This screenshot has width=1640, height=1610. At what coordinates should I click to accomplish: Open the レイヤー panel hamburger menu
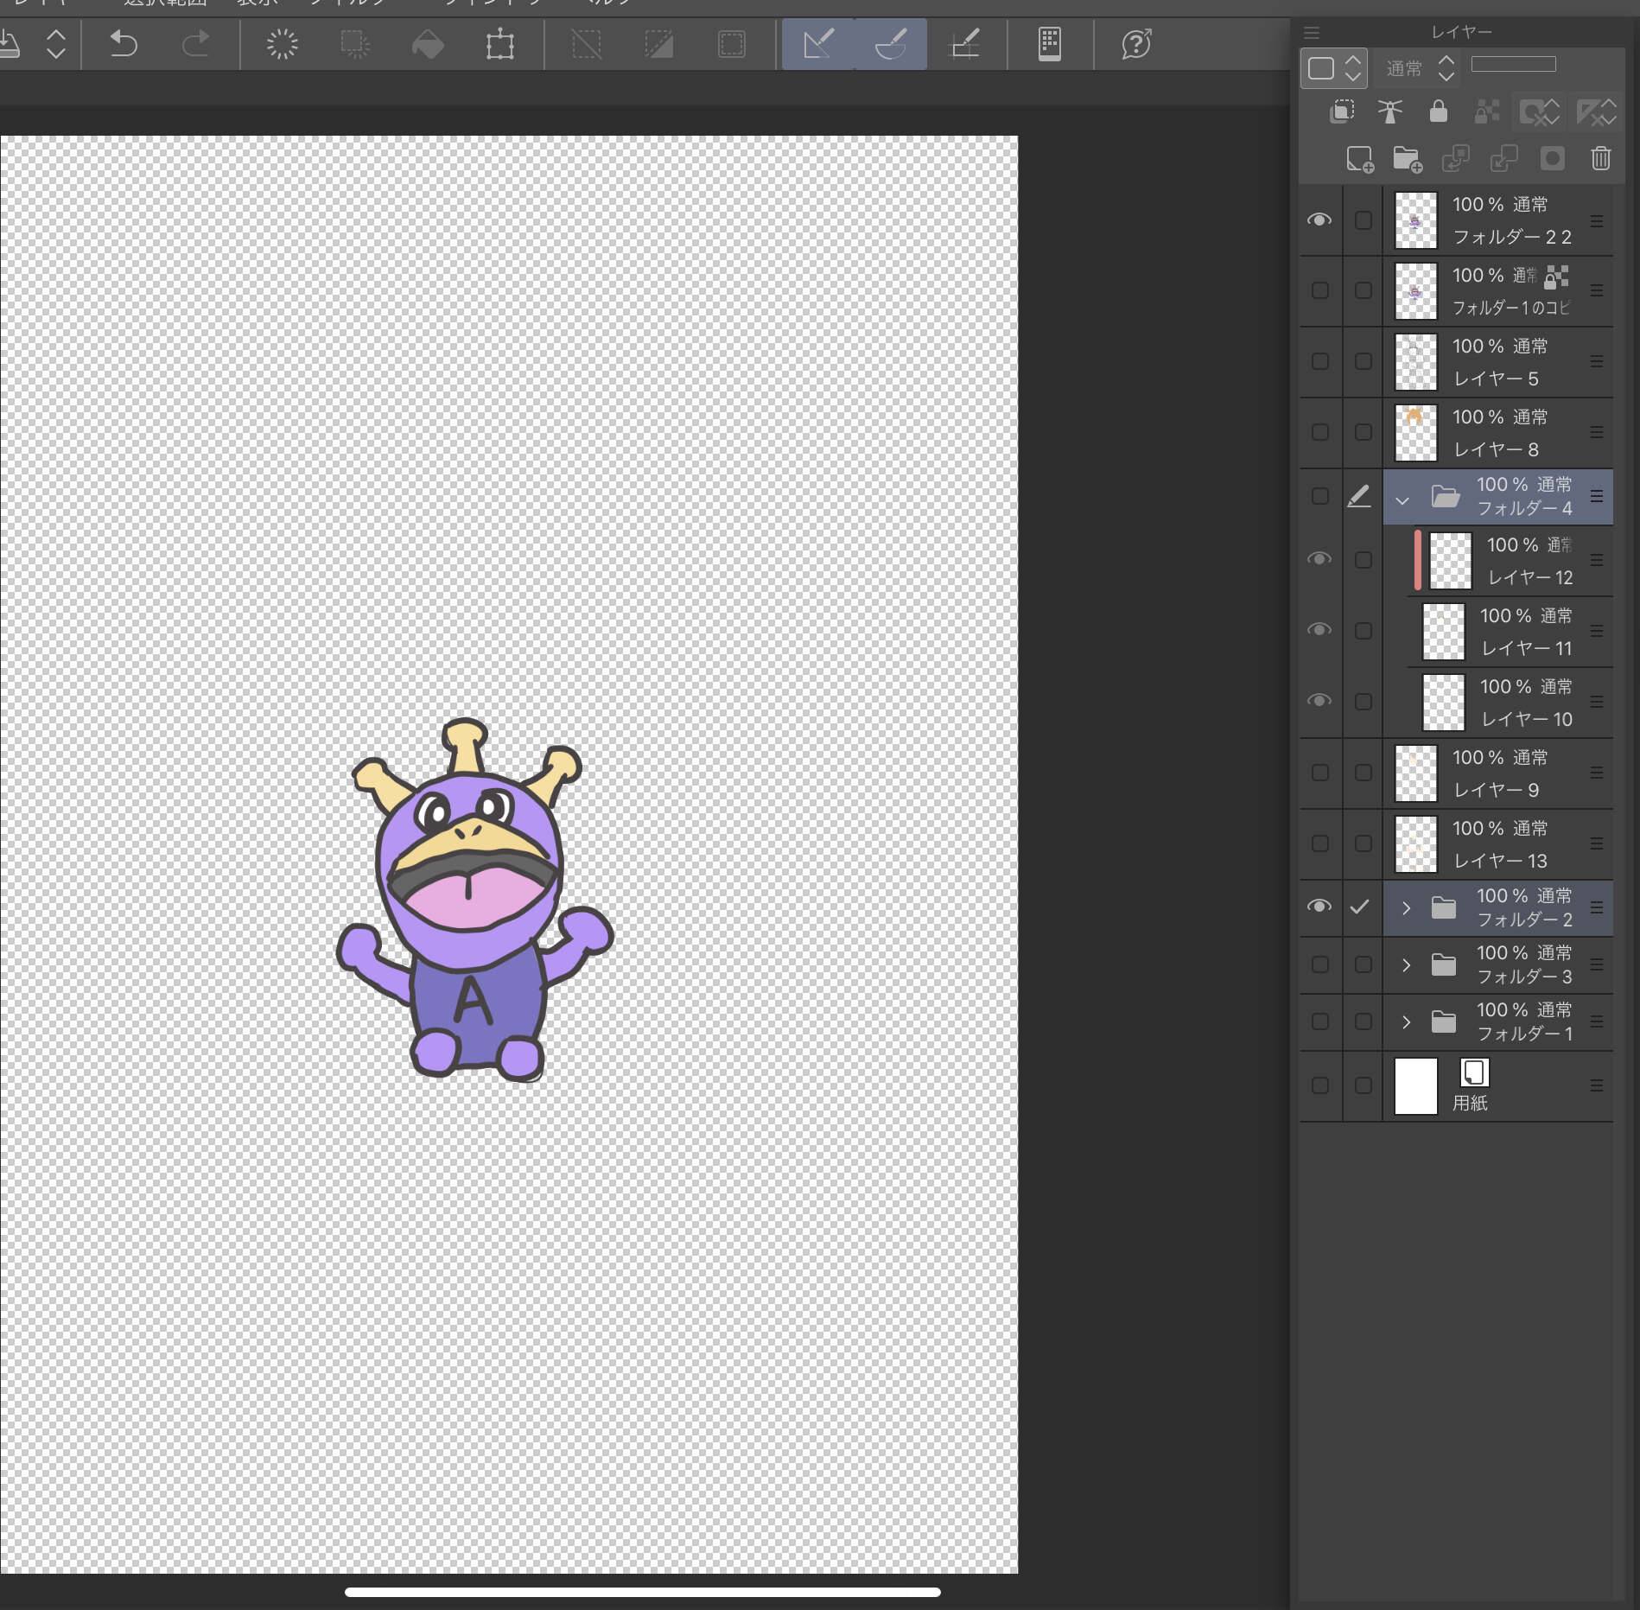click(x=1311, y=33)
